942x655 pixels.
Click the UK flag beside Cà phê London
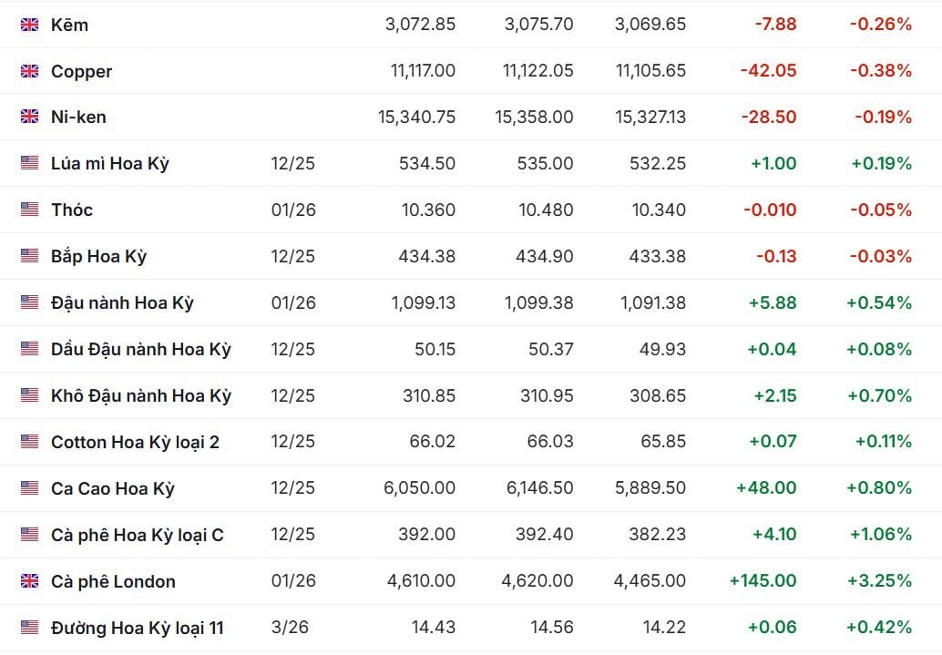pos(30,581)
